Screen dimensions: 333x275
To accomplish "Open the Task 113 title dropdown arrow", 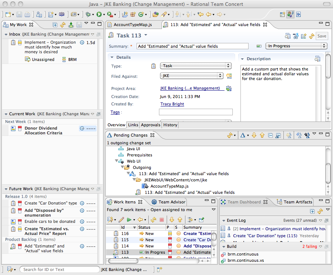I will [146, 35].
